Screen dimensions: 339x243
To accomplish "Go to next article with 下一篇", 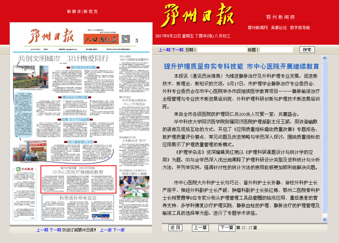I will [227, 228].
